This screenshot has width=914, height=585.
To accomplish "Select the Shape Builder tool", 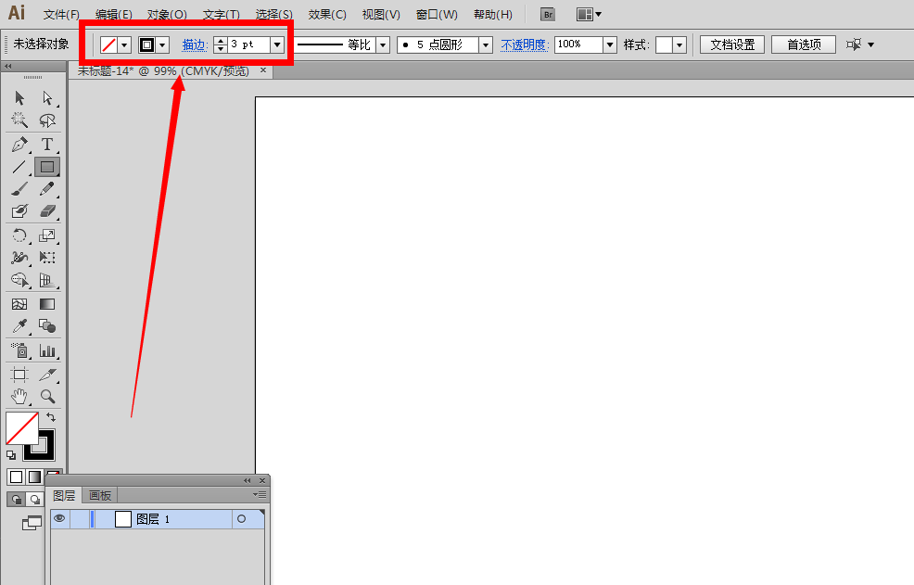I will click(x=19, y=280).
